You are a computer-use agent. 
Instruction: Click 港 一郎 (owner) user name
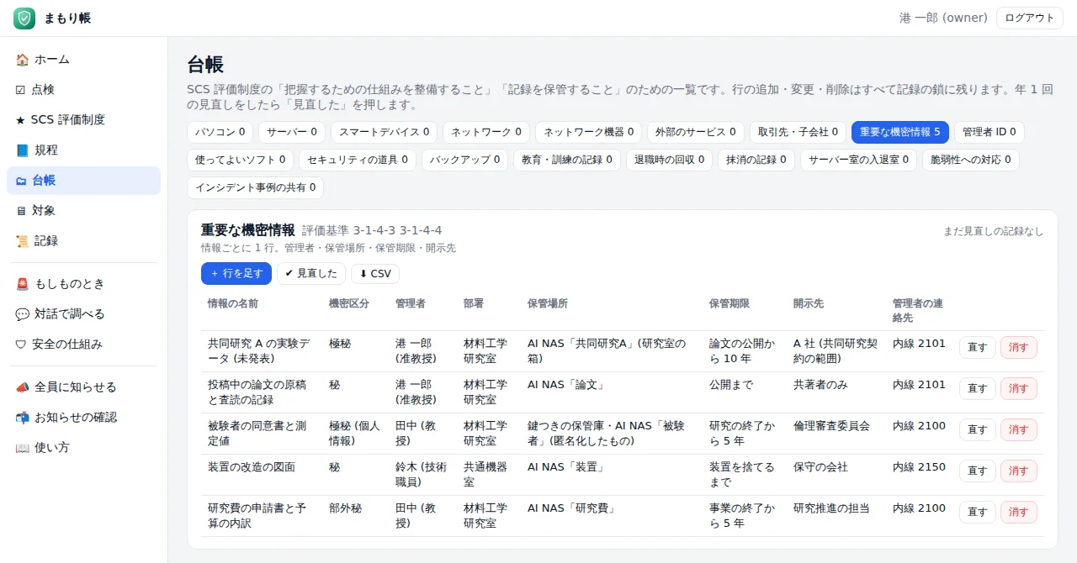[943, 18]
